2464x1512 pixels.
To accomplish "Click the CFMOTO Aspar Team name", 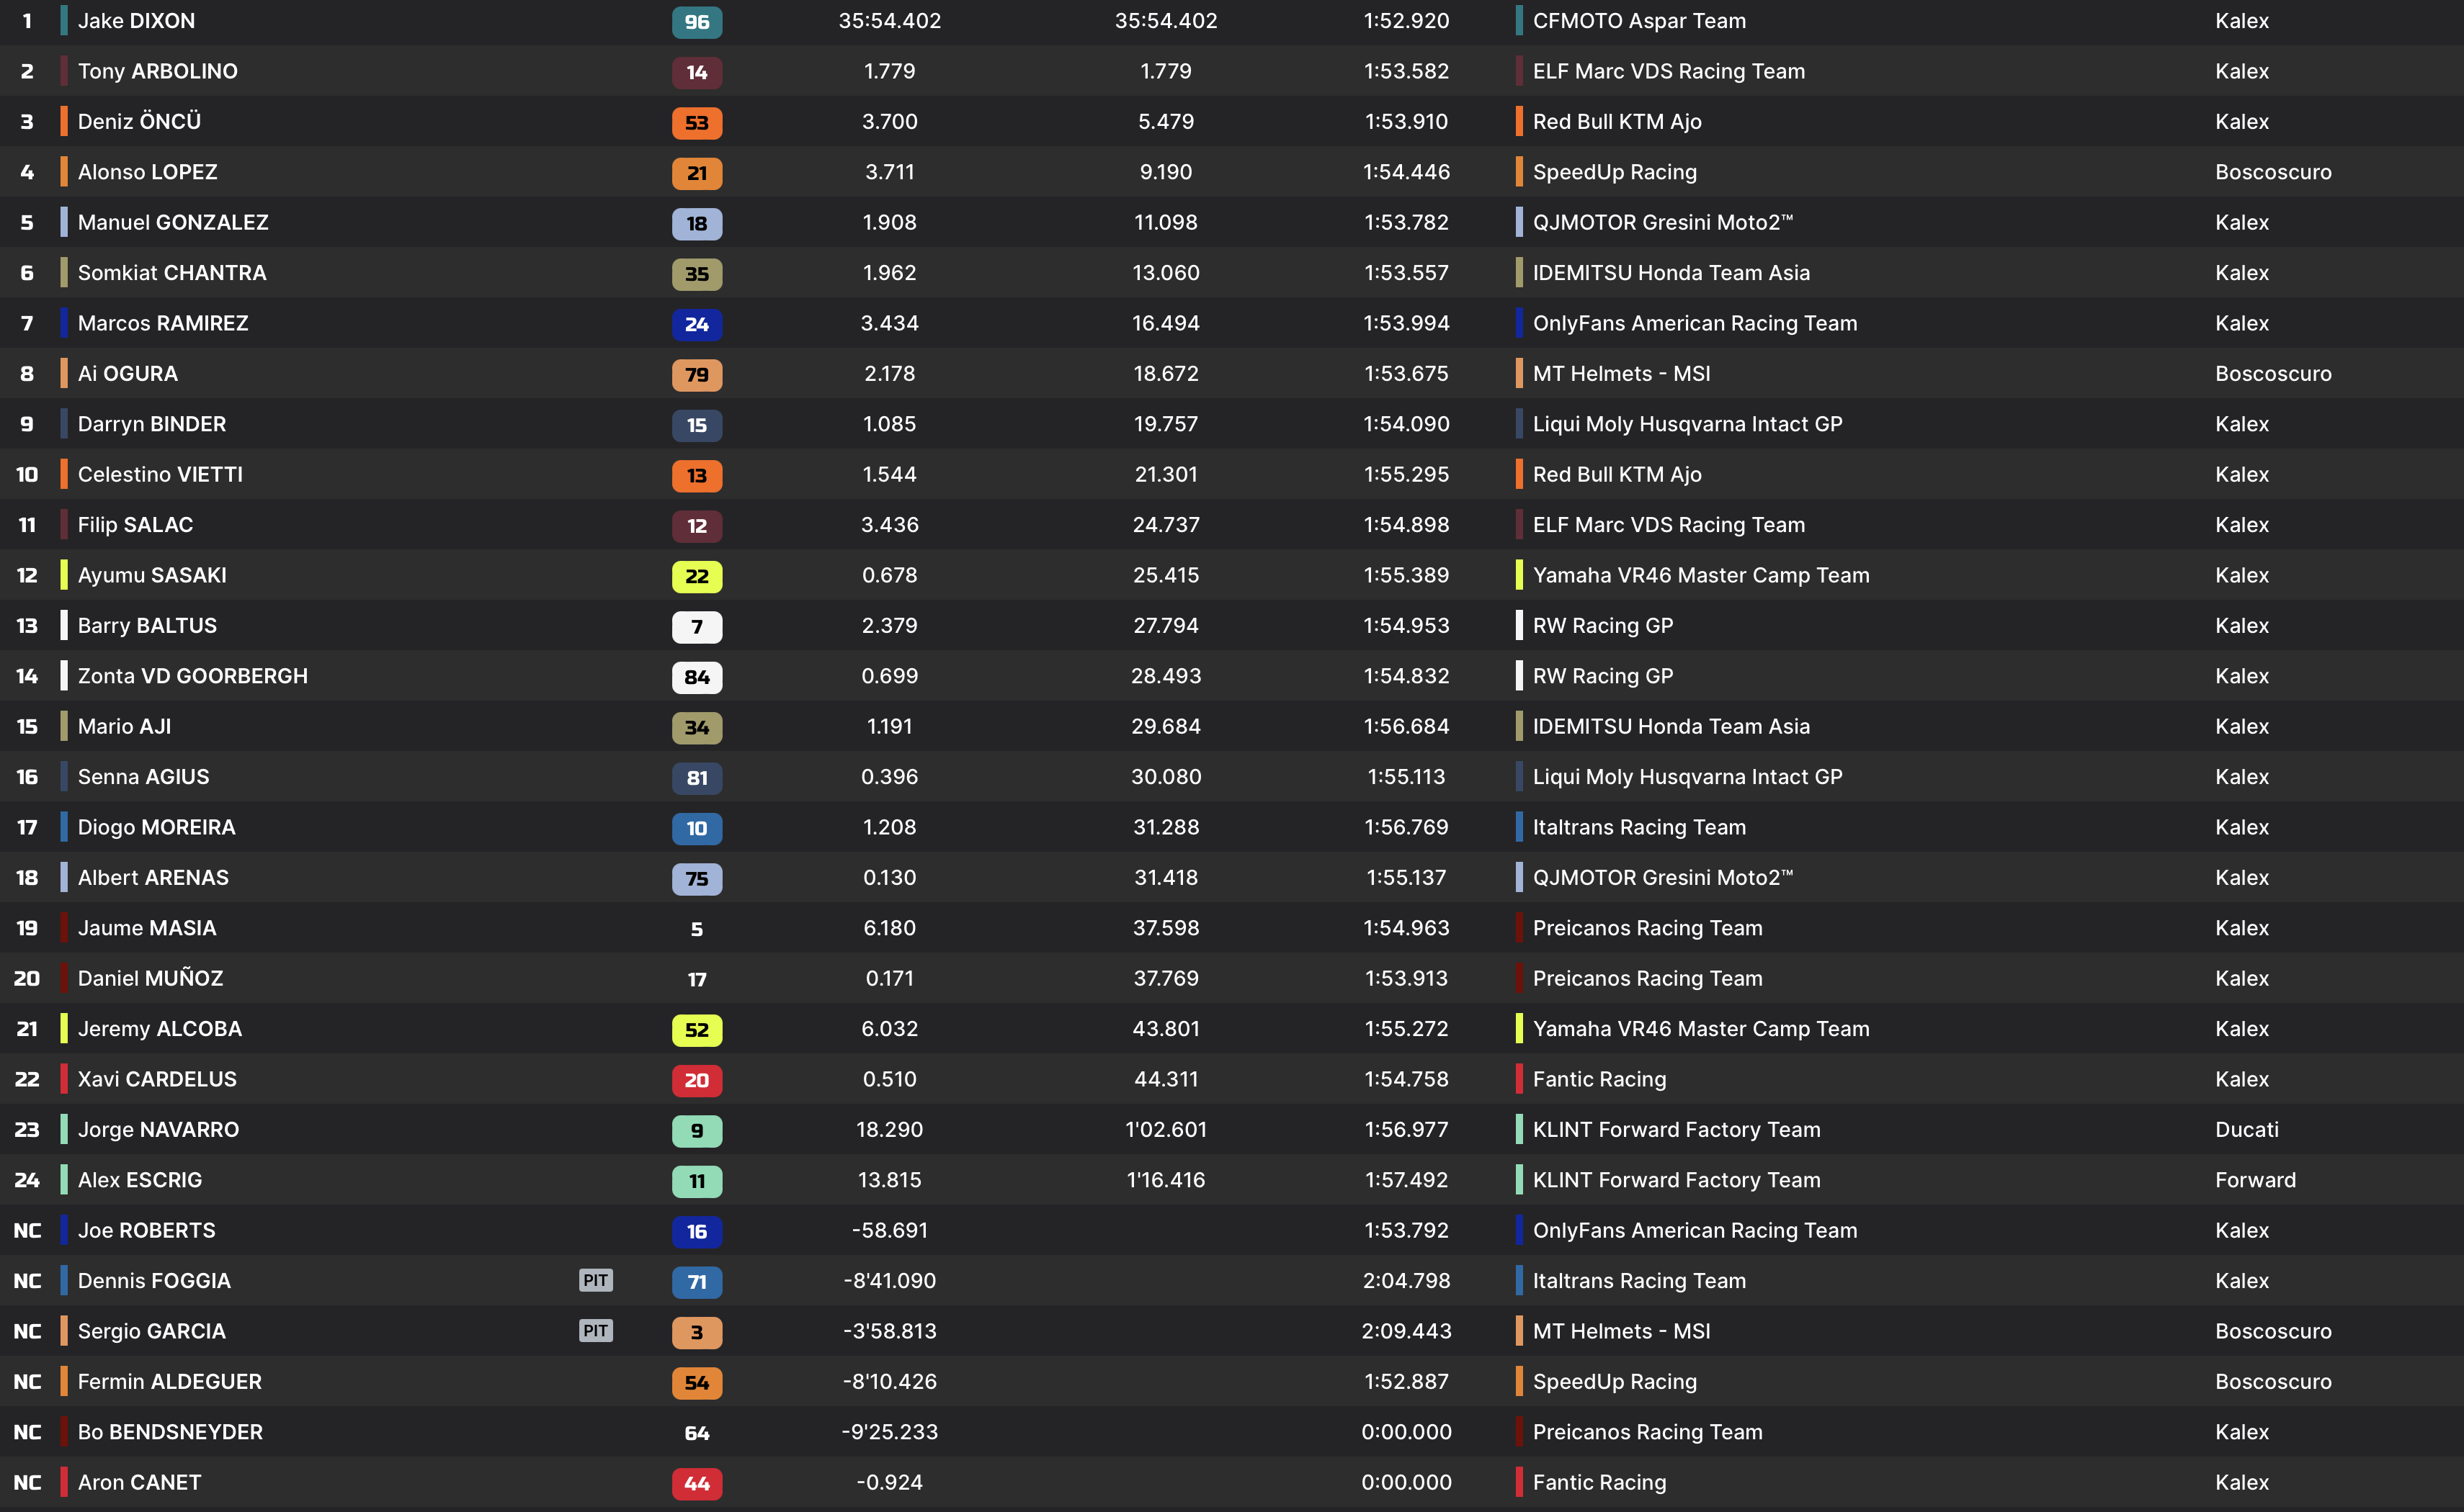I will [1638, 21].
